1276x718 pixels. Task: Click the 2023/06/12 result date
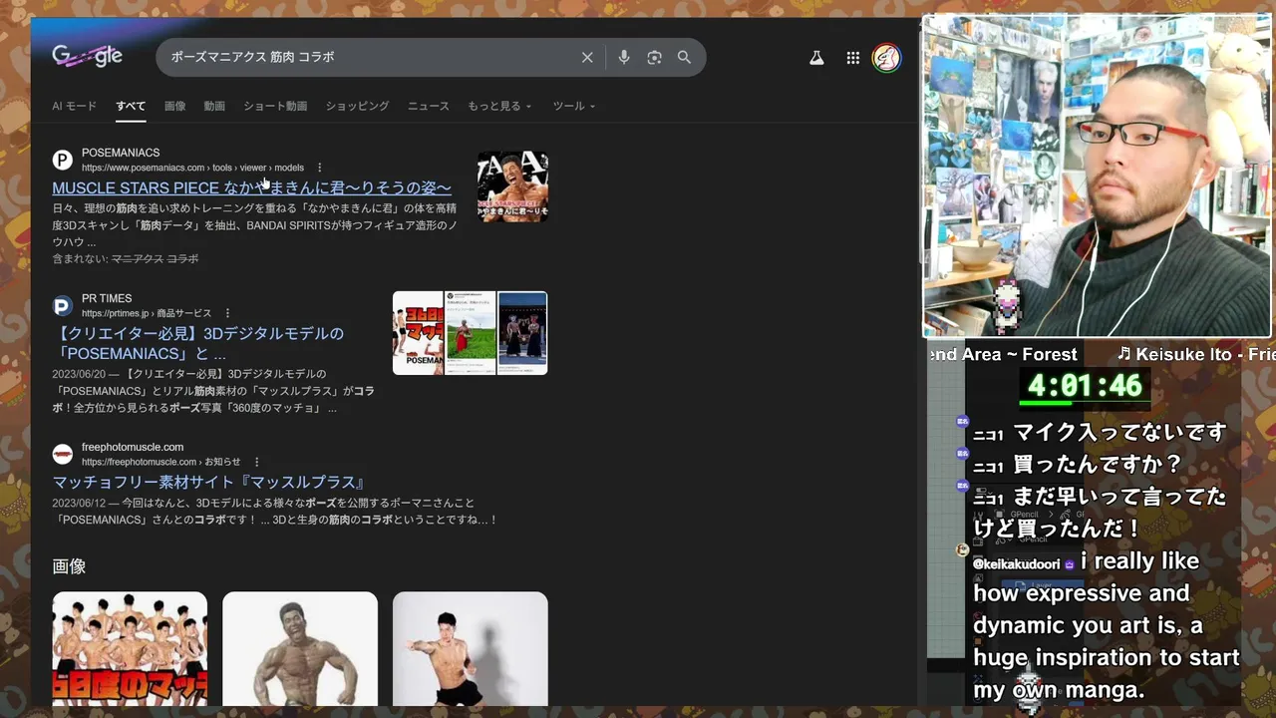(x=79, y=503)
